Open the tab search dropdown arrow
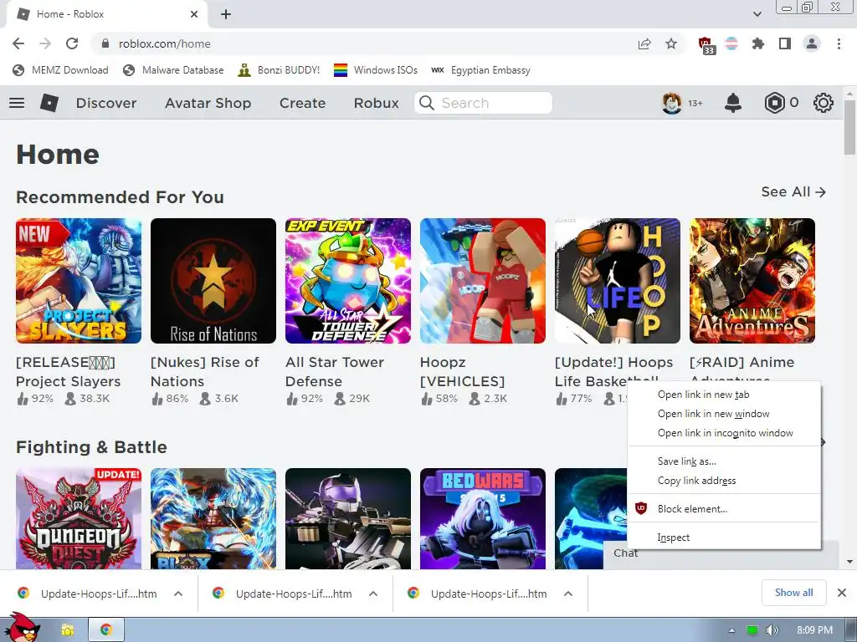Viewport: 857px width, 642px height. point(757,14)
